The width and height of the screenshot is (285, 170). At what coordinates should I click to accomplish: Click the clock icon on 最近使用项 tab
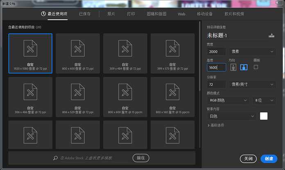[43, 14]
